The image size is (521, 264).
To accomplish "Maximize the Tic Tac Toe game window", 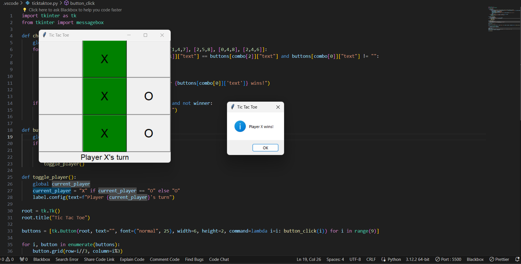I will click(x=145, y=35).
